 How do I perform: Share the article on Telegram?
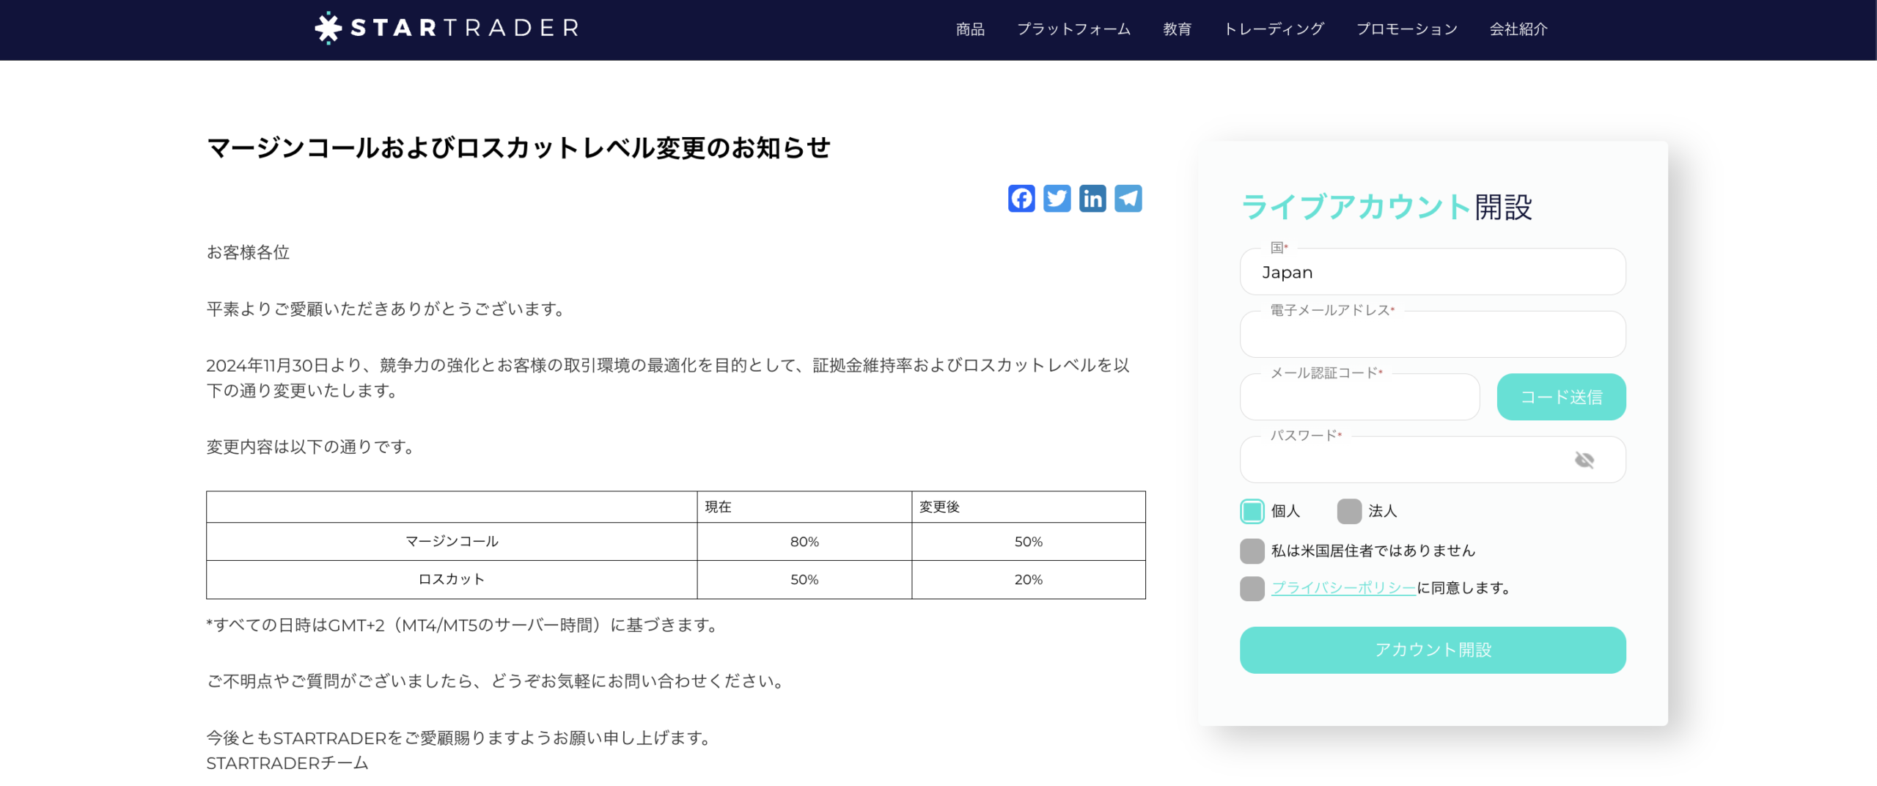pyautogui.click(x=1128, y=199)
